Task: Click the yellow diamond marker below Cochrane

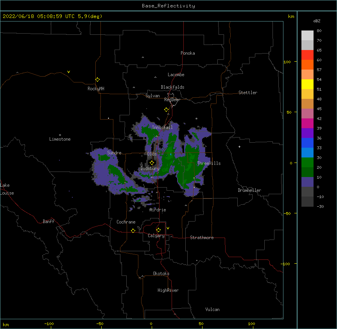Action: (133, 231)
